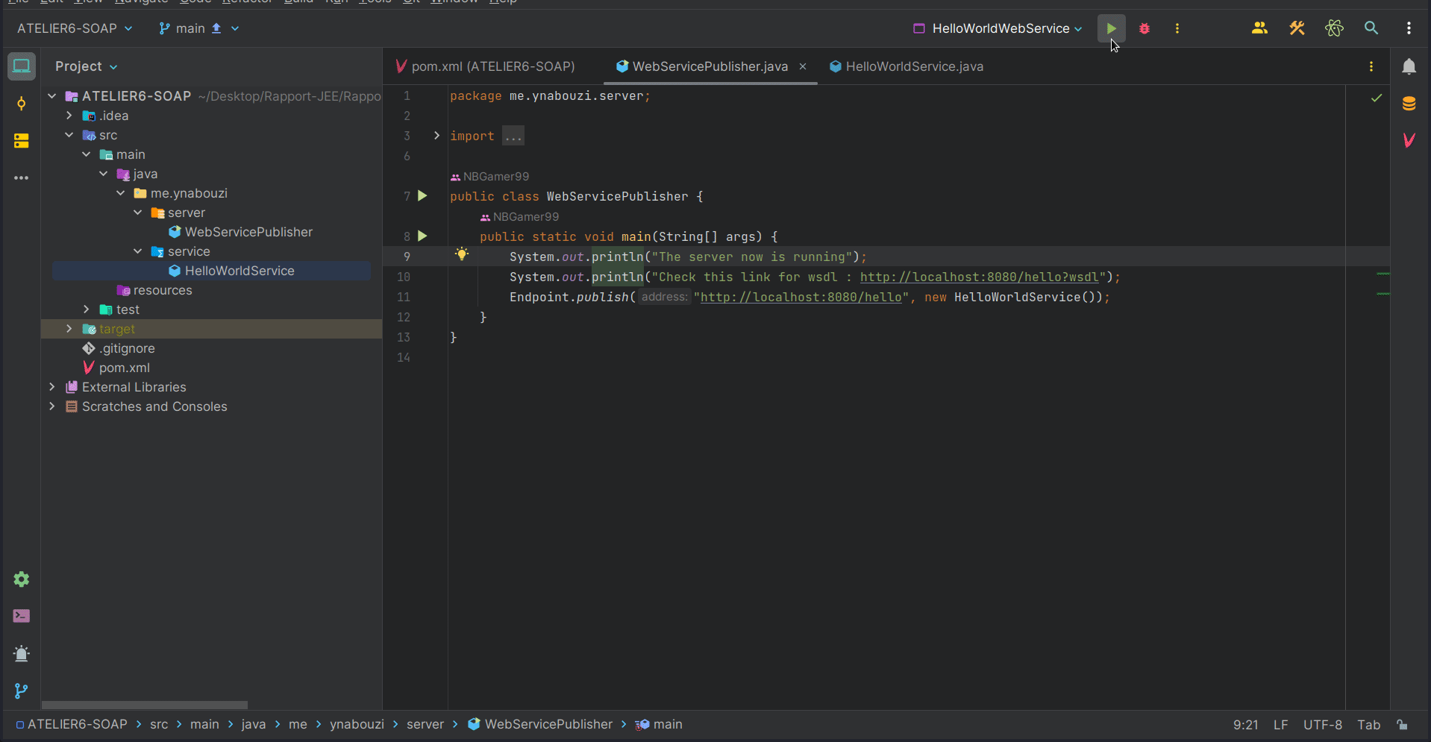Open the Terminal tool window

pyautogui.click(x=22, y=616)
